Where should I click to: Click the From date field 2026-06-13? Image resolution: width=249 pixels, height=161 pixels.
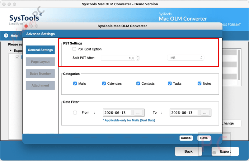click(117, 113)
